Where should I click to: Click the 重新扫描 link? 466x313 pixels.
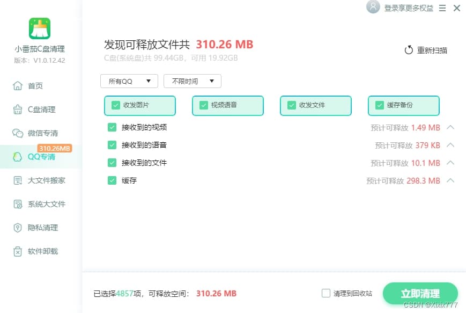click(x=432, y=50)
